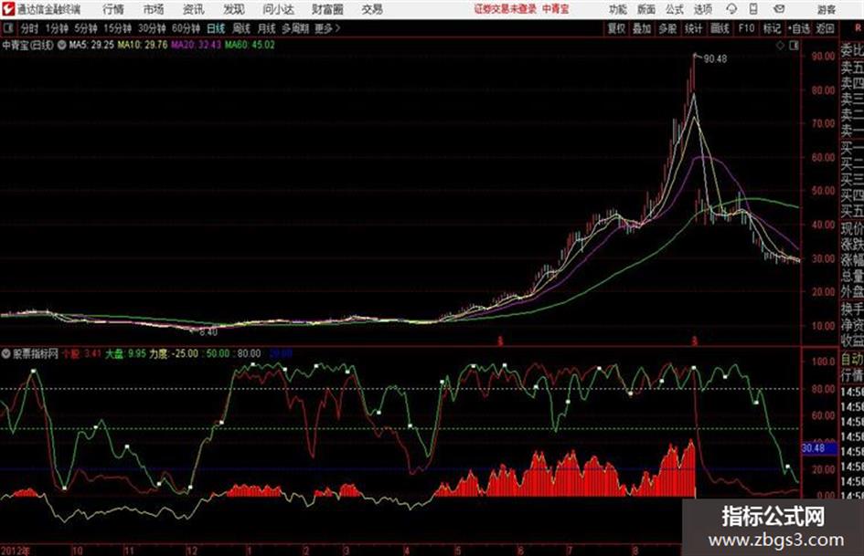Open the 行情 menu
The width and height of the screenshot is (864, 556).
pos(113,9)
